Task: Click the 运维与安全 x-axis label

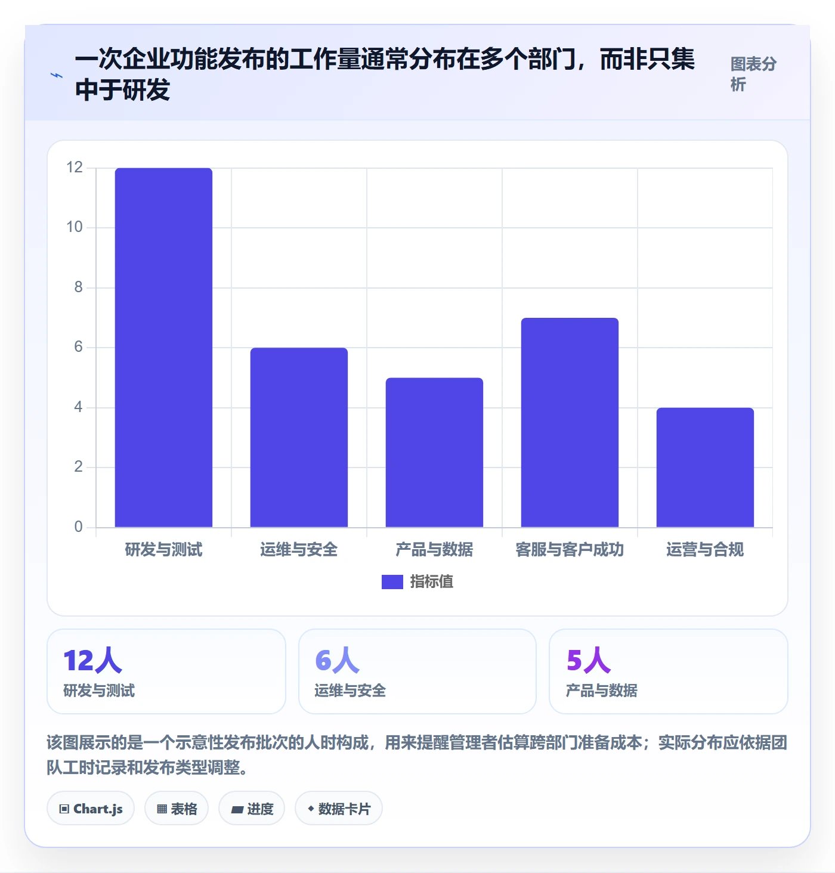Action: tap(299, 549)
